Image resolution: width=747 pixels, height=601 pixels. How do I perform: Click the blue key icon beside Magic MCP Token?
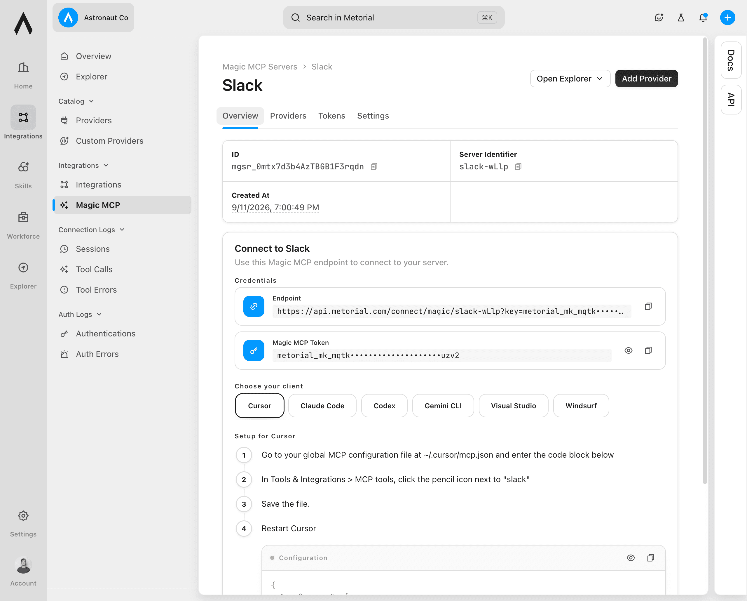pos(254,351)
